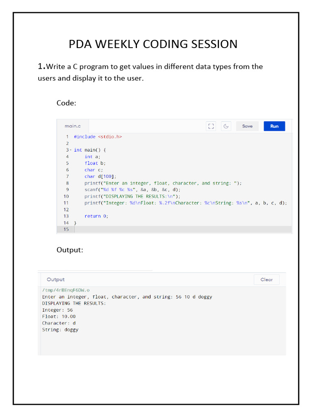
Task: Click the PDA WEEKLY CODING SESSION title
Action: 153,44
